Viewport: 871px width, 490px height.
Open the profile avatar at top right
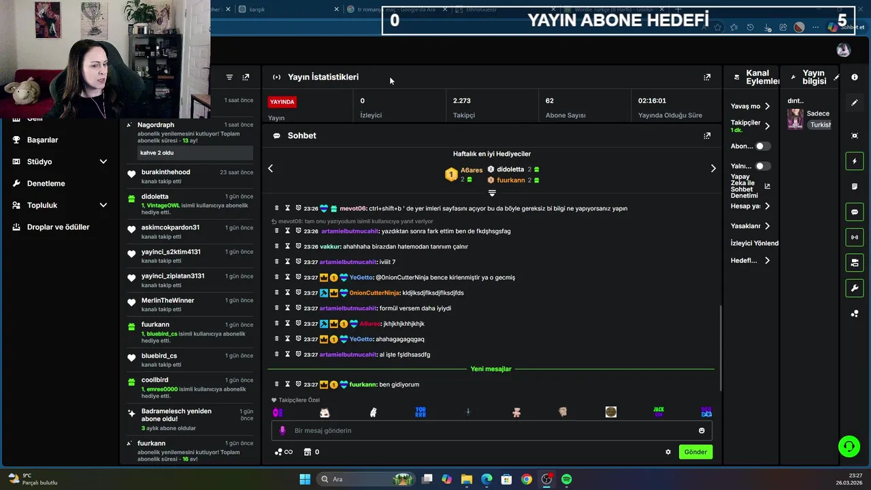point(843,50)
